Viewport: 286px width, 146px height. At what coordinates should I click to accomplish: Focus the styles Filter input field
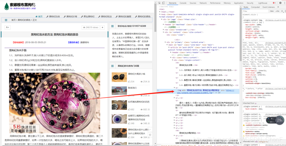255,11
